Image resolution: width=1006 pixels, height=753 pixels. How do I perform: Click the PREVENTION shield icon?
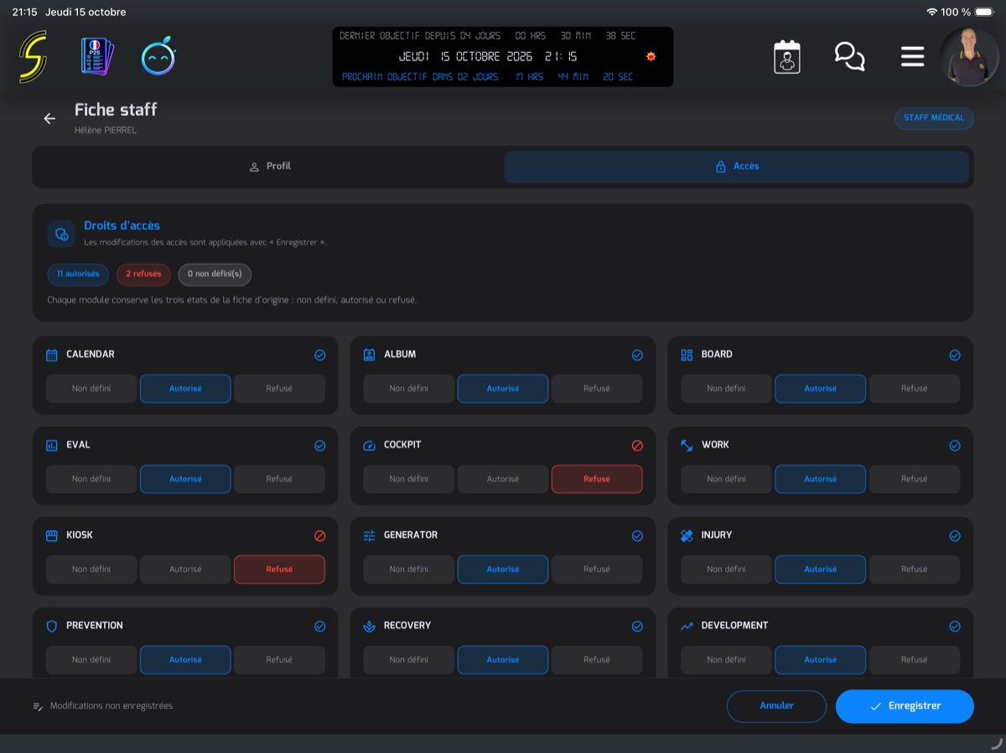coord(52,626)
